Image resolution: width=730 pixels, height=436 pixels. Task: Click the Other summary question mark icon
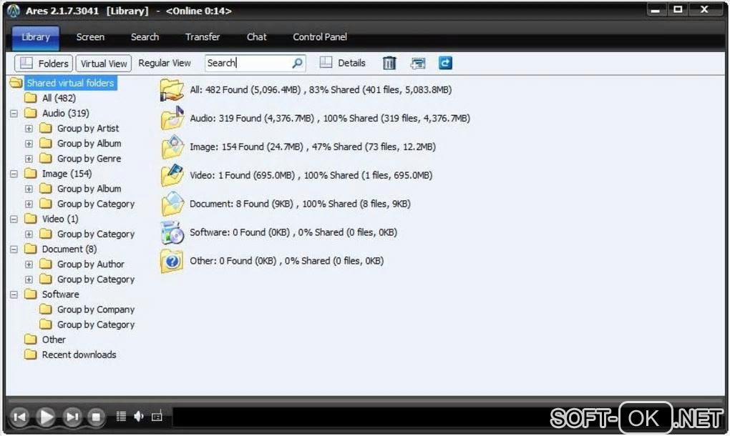[x=172, y=261]
